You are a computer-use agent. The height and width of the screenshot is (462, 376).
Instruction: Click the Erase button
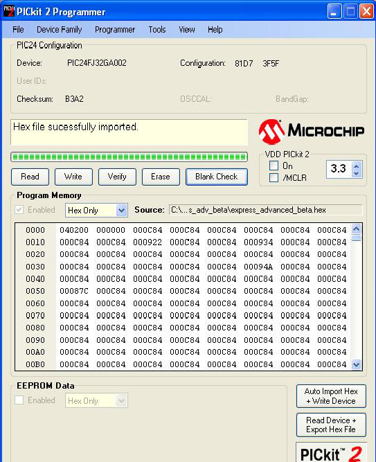pos(161,177)
